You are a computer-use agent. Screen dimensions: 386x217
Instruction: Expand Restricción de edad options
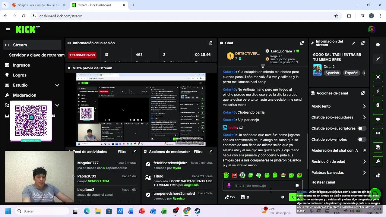tap(364, 162)
